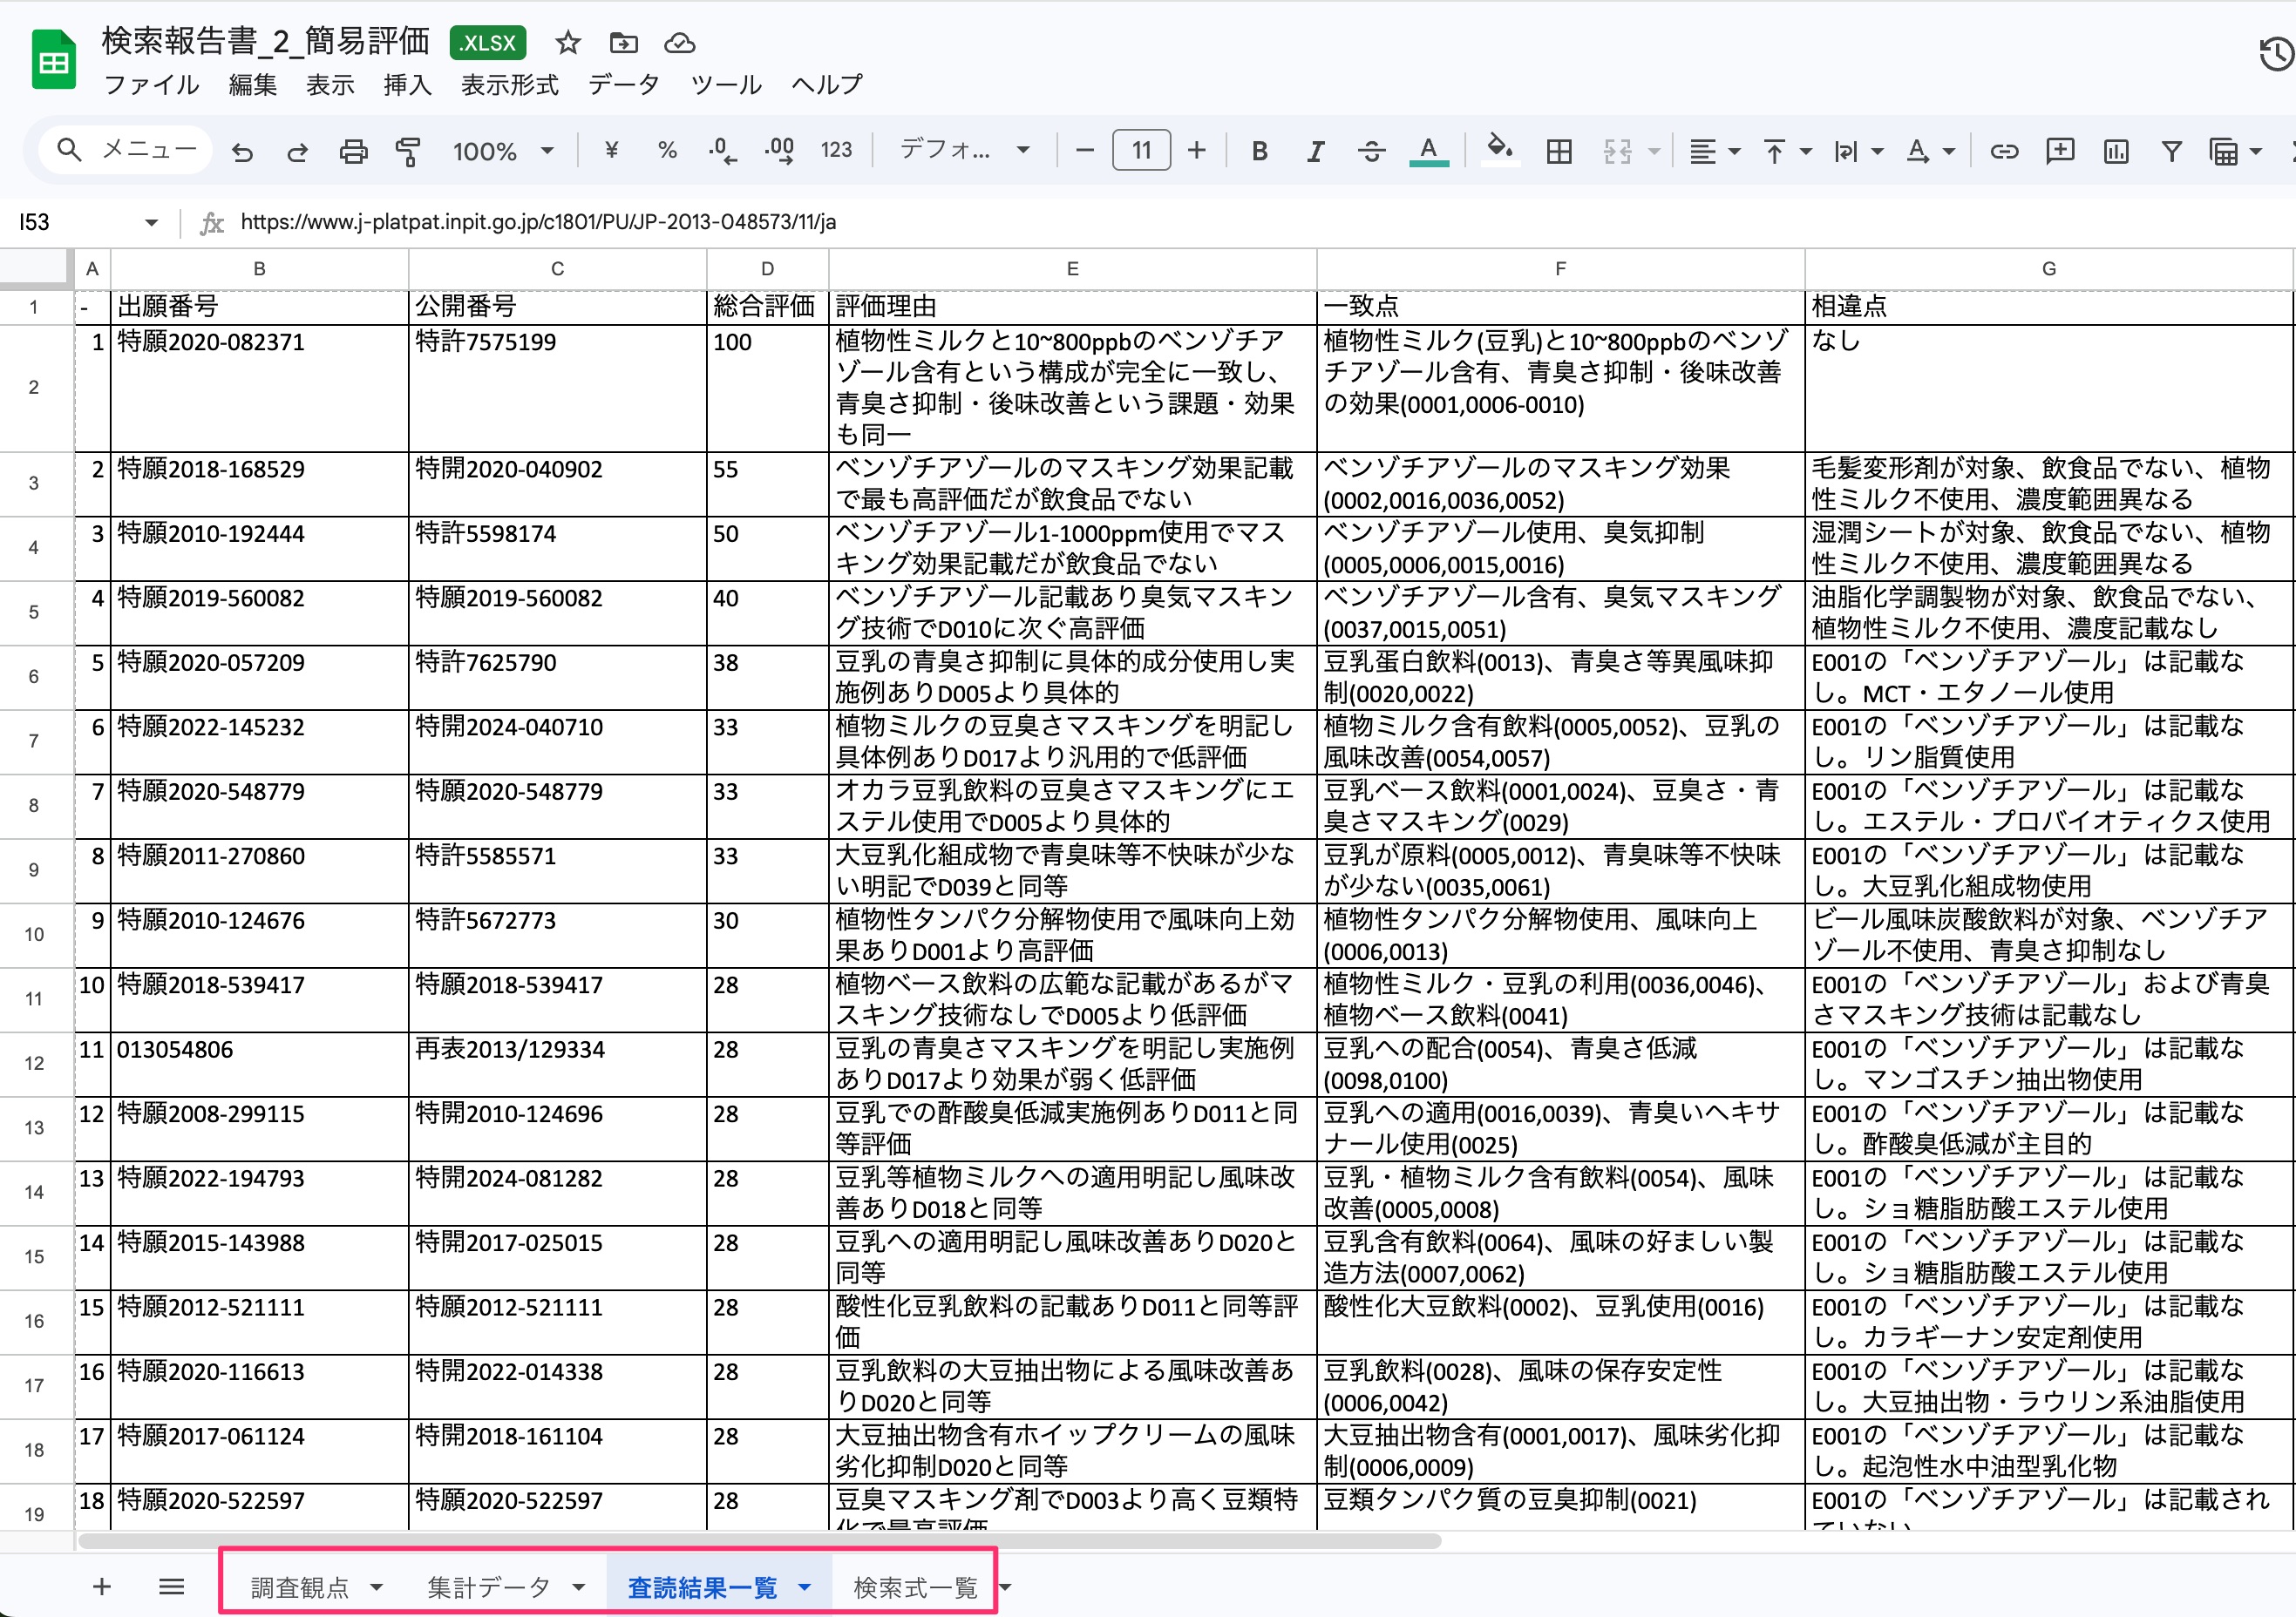The height and width of the screenshot is (1617, 2296).
Task: Click the font size field showing 11
Action: click(1141, 151)
